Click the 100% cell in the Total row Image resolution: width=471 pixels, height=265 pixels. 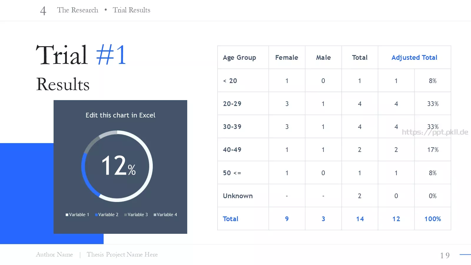[x=432, y=219]
